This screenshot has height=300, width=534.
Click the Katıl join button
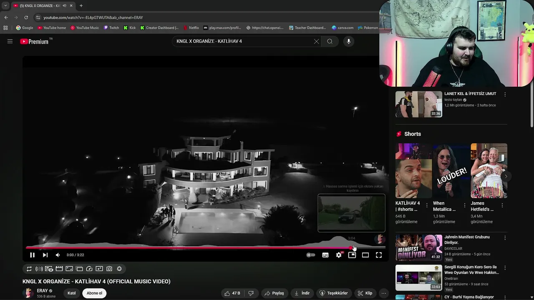(72, 293)
